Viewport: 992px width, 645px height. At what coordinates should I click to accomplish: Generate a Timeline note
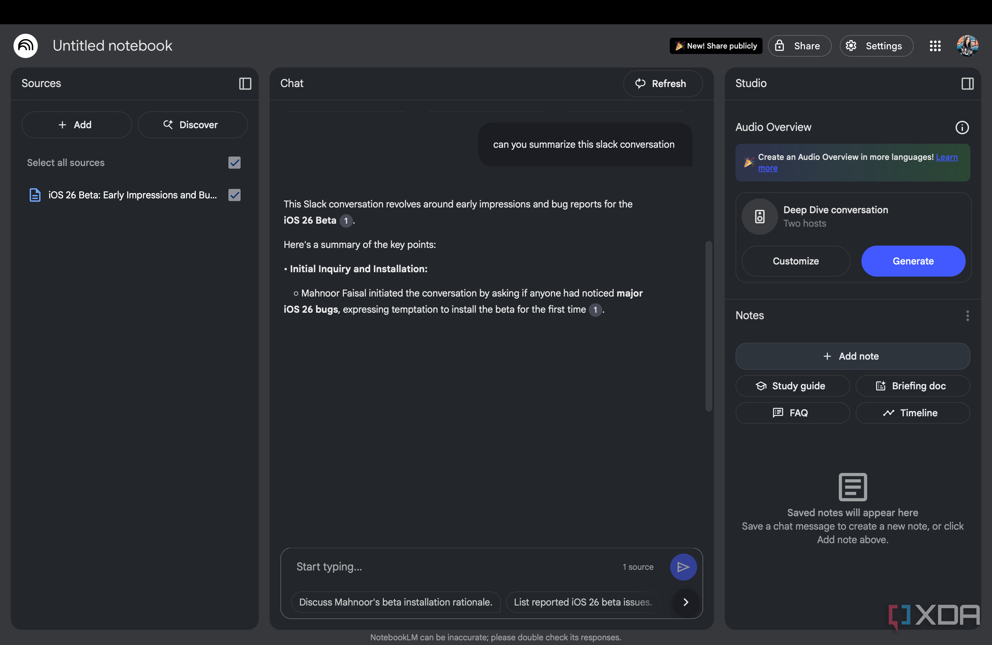coord(913,413)
